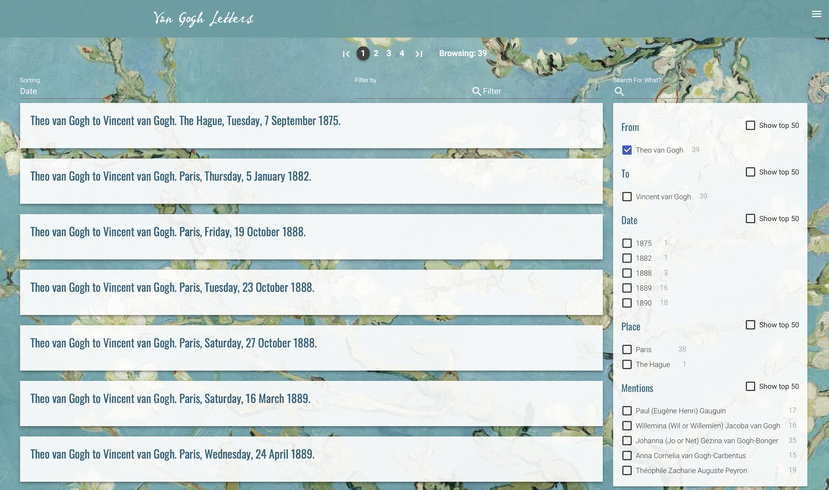This screenshot has width=829, height=490.
Task: Toggle Show top 50 for Mentions
Action: point(750,386)
